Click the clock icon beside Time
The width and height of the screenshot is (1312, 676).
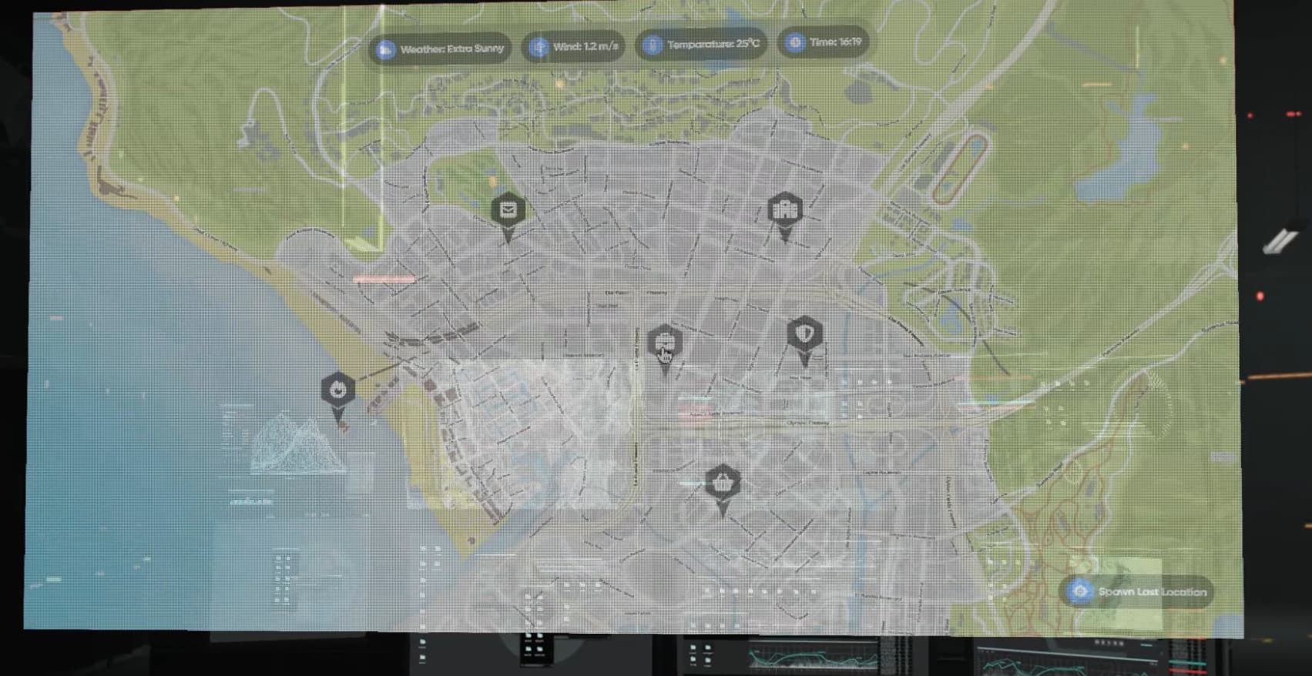[x=794, y=42]
